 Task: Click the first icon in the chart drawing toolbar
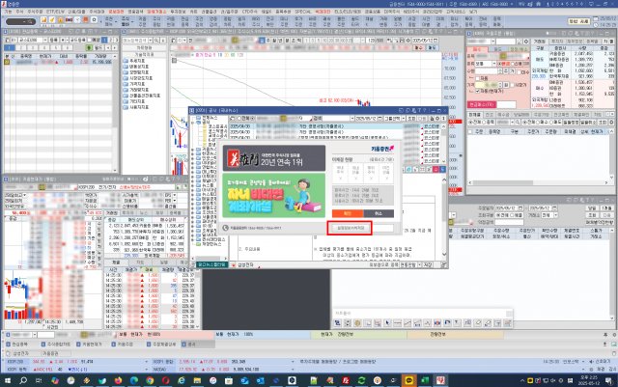tap(337, 322)
